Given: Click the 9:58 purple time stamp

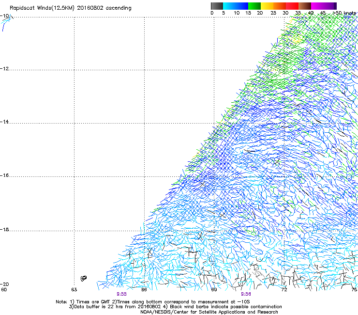Looking at the screenshot, I should (x=246, y=294).
